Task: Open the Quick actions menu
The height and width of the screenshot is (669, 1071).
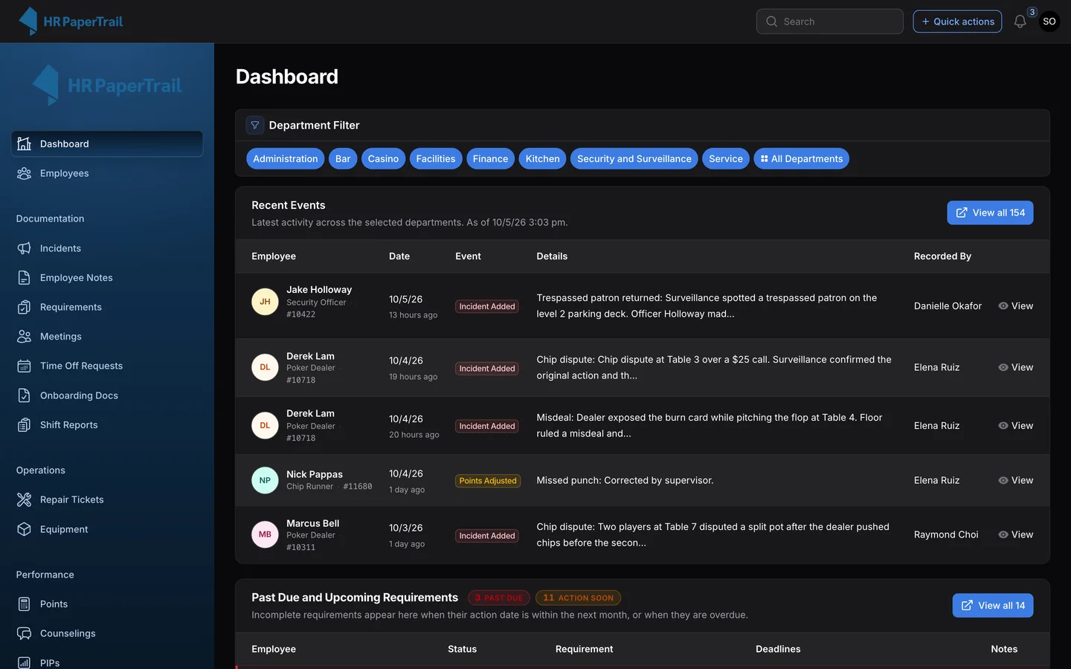Action: click(957, 22)
